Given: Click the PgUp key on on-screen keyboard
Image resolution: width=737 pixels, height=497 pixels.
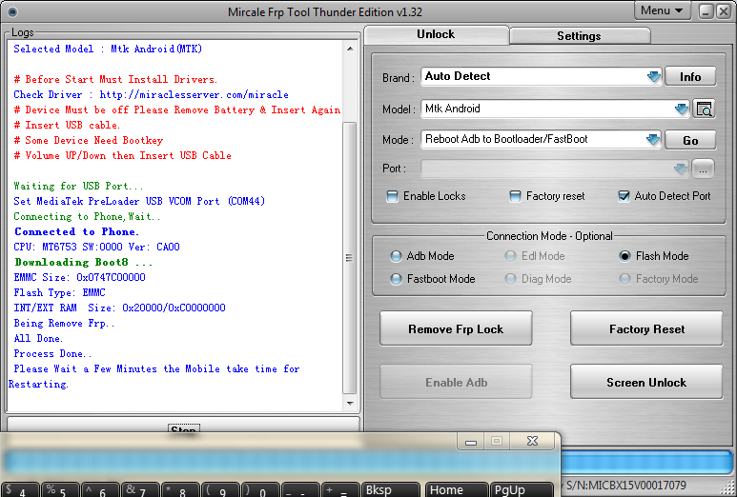Looking at the screenshot, I should pos(522,489).
